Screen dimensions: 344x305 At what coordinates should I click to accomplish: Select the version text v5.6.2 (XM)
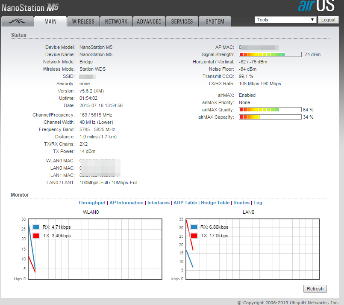pos(91,91)
